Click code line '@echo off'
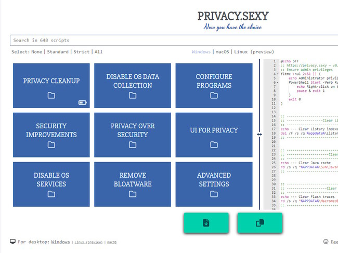Screen dimensions: 338x253 point(290,61)
